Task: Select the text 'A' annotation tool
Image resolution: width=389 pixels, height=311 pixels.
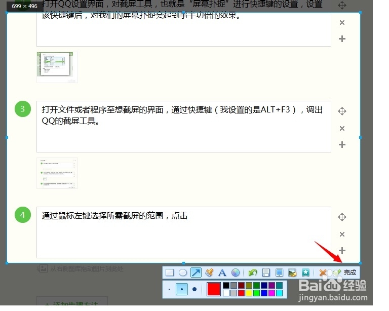Action: (x=222, y=273)
